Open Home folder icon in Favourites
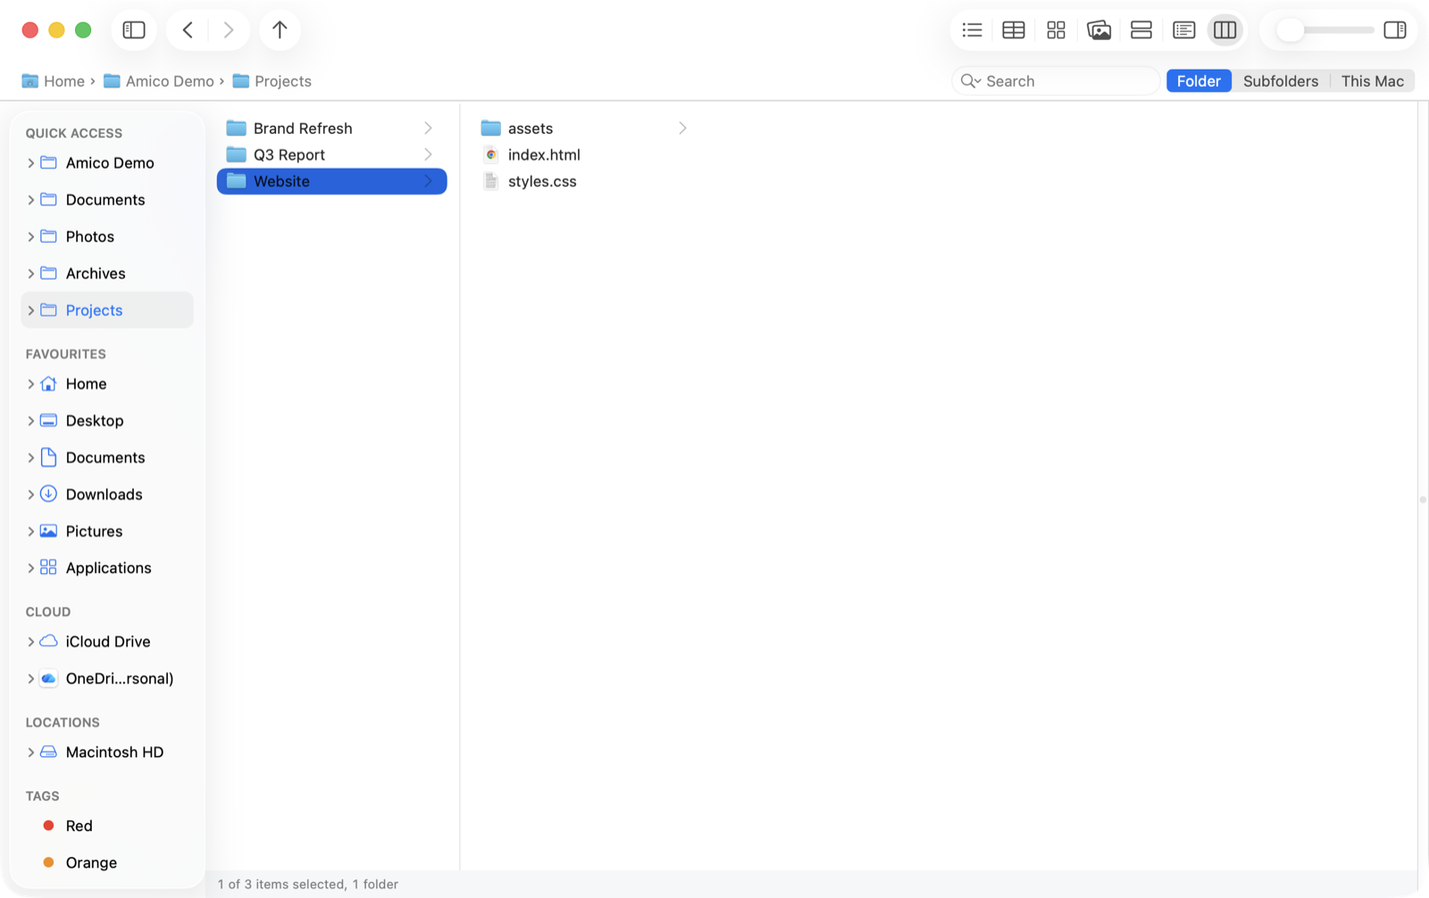 [49, 384]
